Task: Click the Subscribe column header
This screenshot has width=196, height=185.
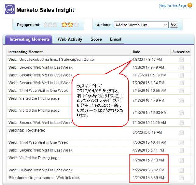Action: click(x=181, y=52)
